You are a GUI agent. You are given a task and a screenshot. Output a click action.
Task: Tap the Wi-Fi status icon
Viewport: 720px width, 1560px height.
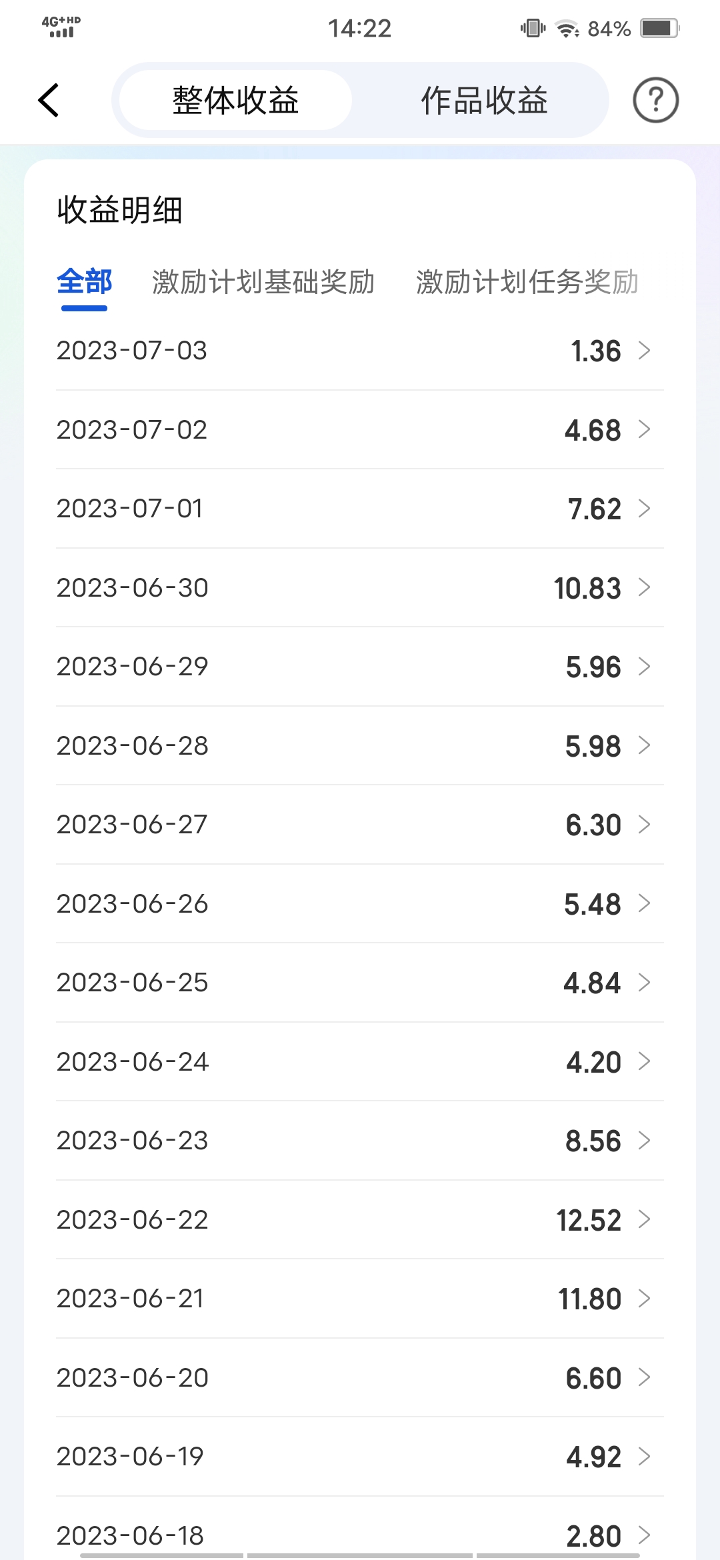[567, 29]
